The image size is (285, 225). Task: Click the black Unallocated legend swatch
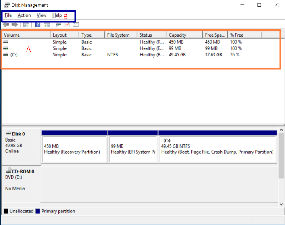6,211
